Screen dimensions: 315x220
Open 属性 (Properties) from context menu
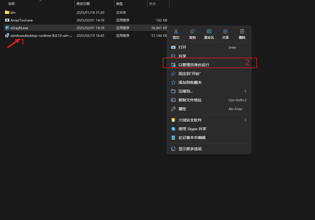coord(182,109)
